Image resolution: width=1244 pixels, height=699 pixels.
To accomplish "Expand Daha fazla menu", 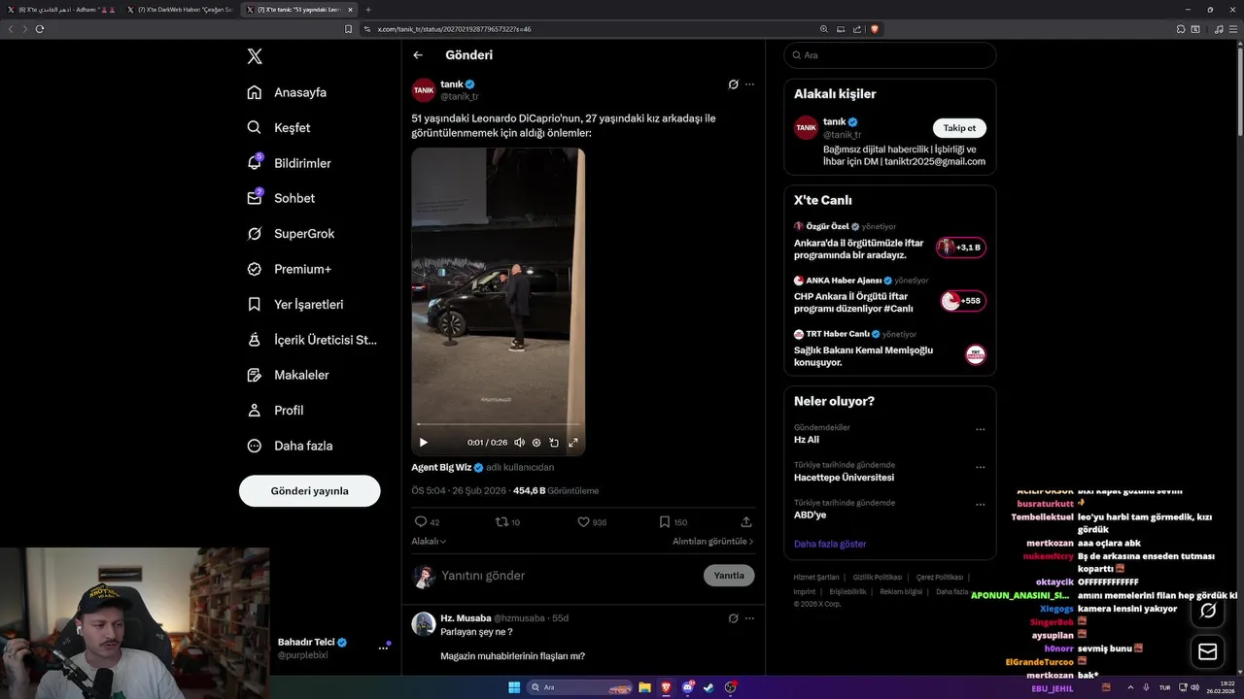I will coord(290,446).
